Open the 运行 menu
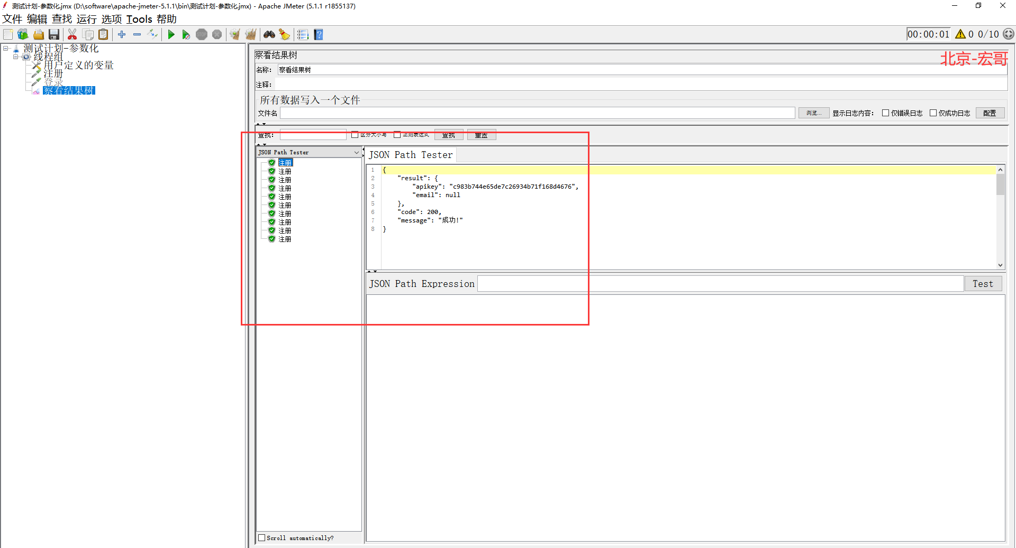1016x548 pixels. (x=87, y=19)
